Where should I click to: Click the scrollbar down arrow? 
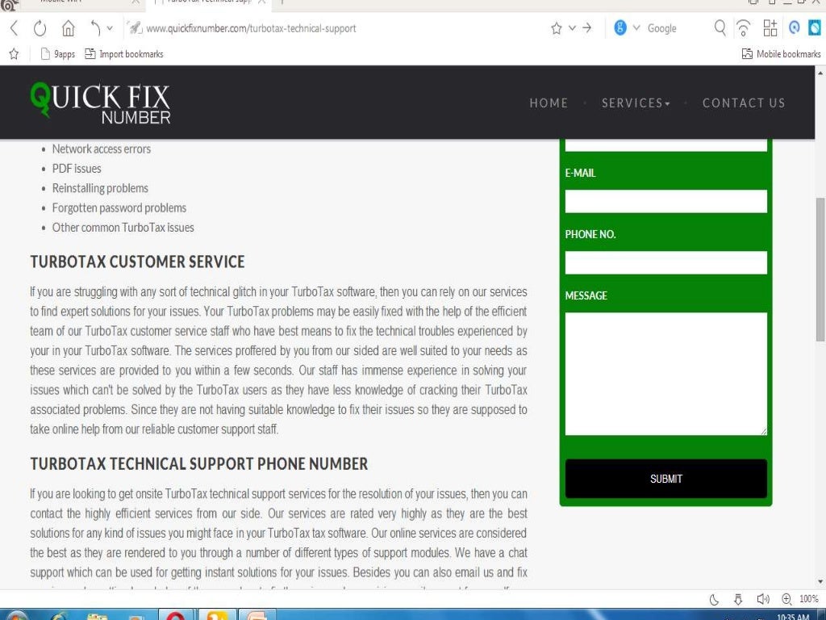coord(820,582)
